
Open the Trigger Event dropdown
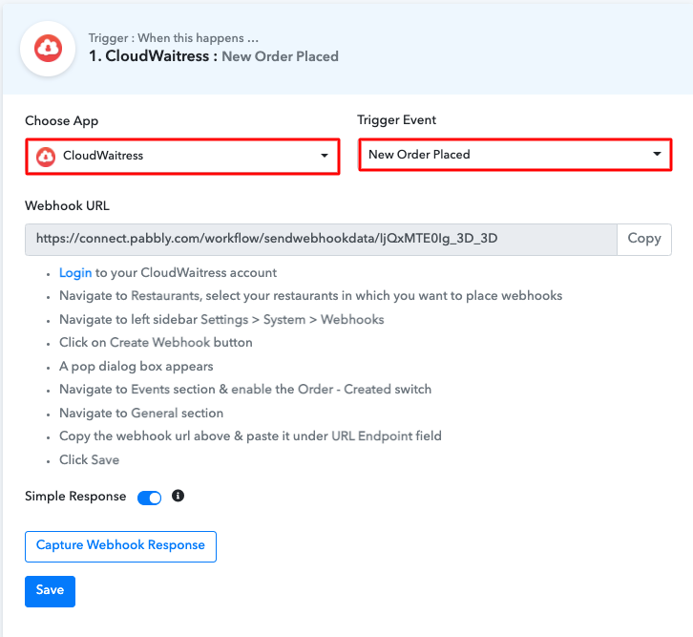514,155
